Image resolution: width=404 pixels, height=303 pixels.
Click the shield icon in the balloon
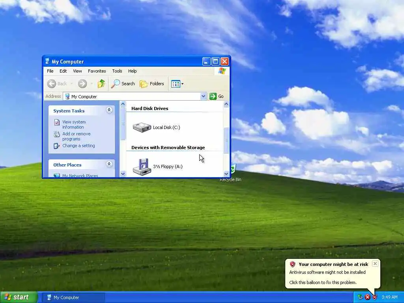[x=292, y=264]
